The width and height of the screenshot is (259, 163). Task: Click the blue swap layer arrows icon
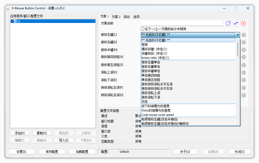coord(236,23)
